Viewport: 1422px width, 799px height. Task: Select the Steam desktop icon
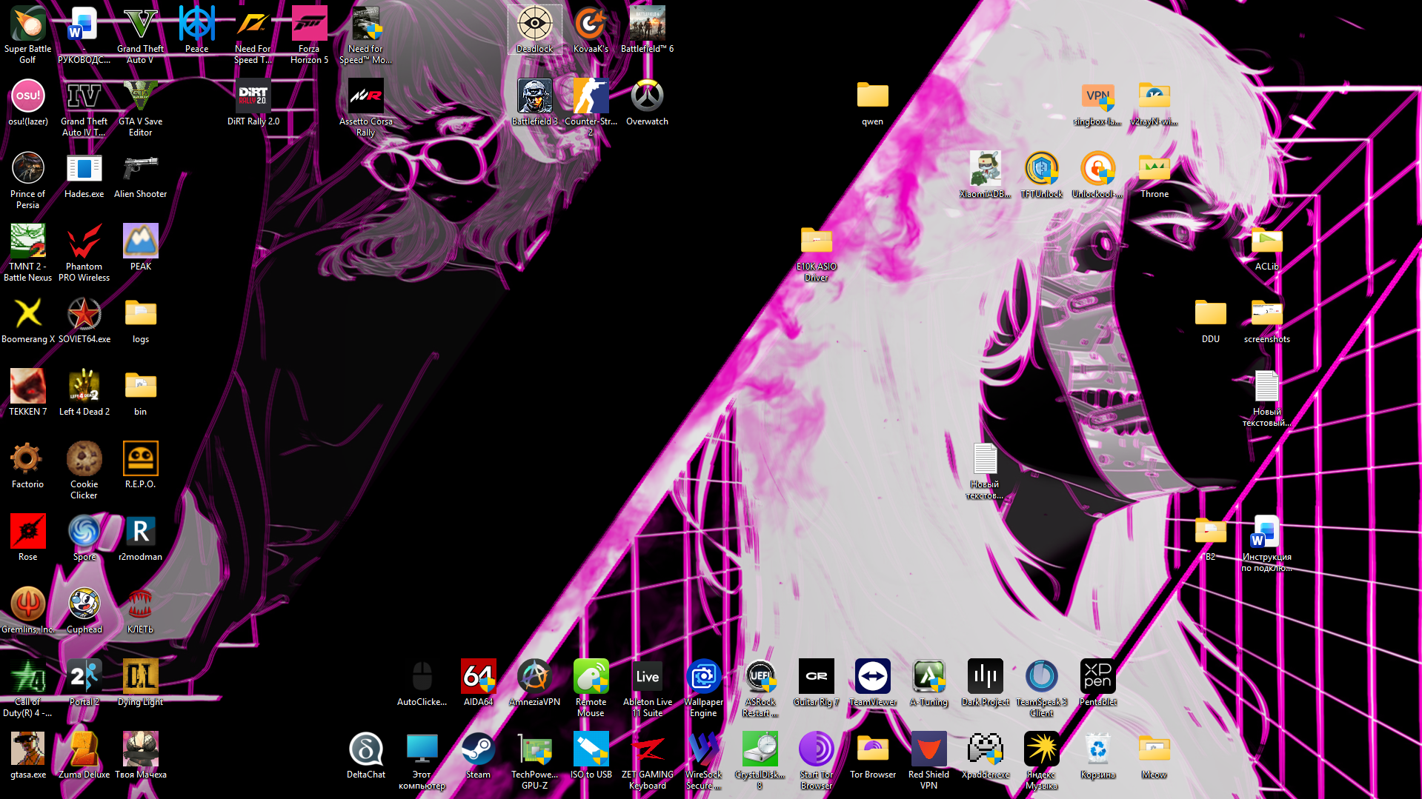(479, 755)
